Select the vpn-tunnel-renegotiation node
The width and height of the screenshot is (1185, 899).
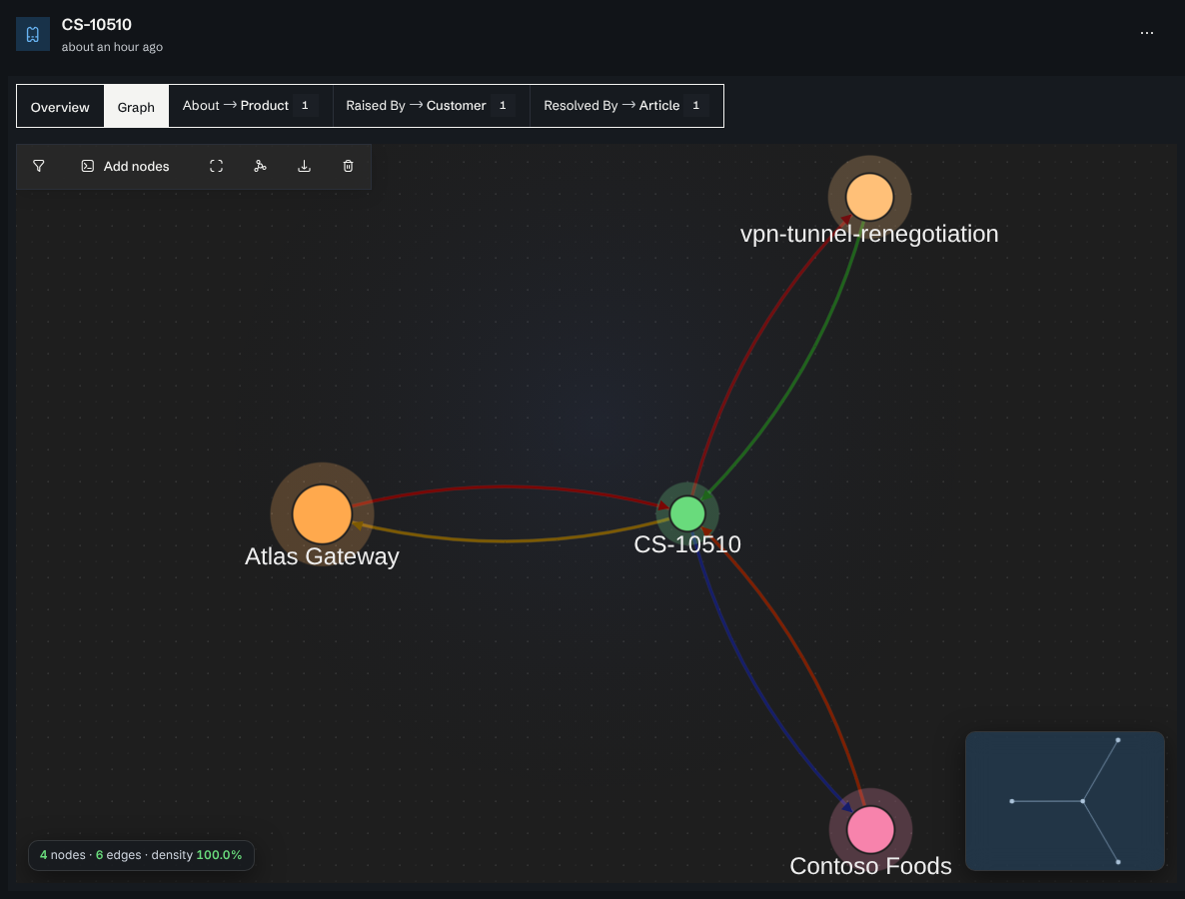(869, 197)
